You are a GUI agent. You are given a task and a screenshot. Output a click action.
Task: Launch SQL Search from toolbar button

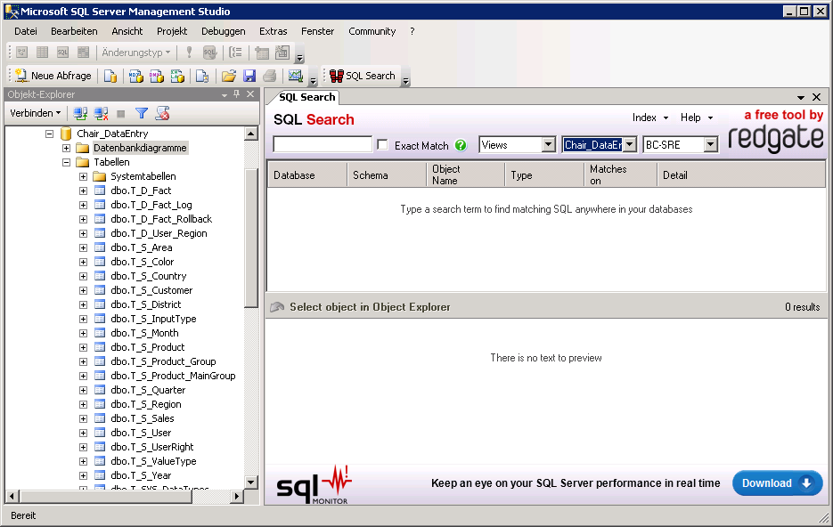click(363, 76)
